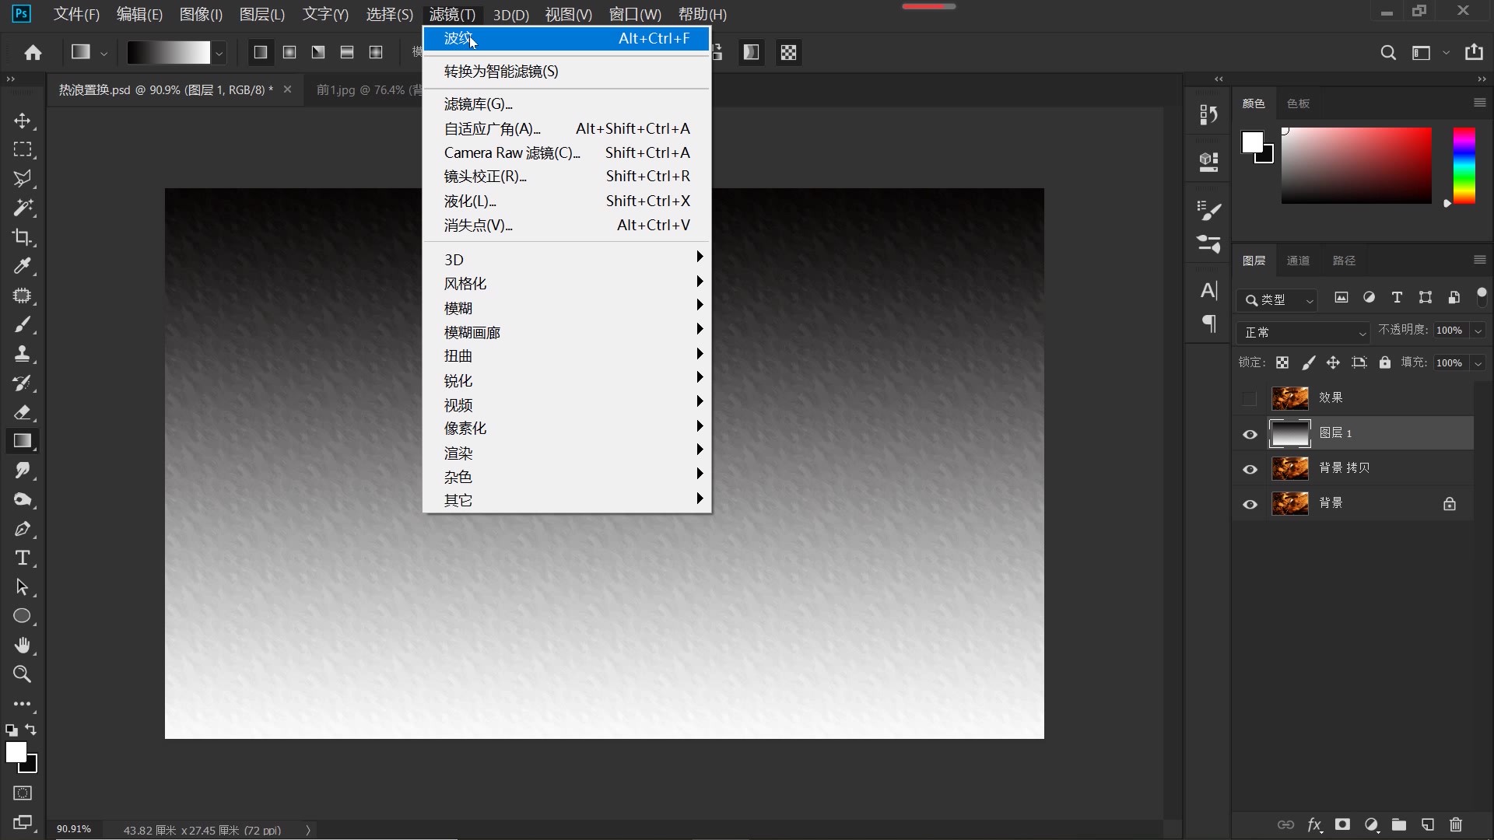Click the delete layer trash icon
Screen dimensions: 1494x840
pos(1456,824)
